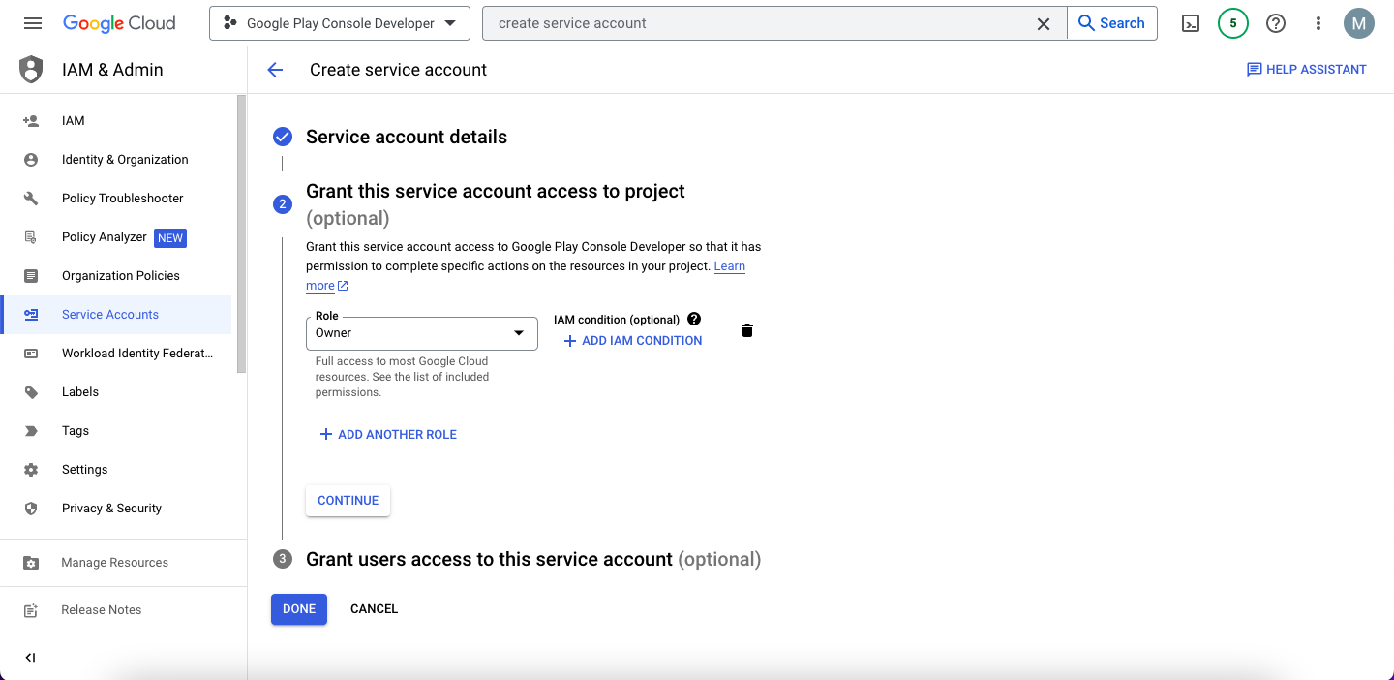Viewport: 1394px width, 680px height.
Task: Open Tags in the sidebar
Action: [116, 431]
